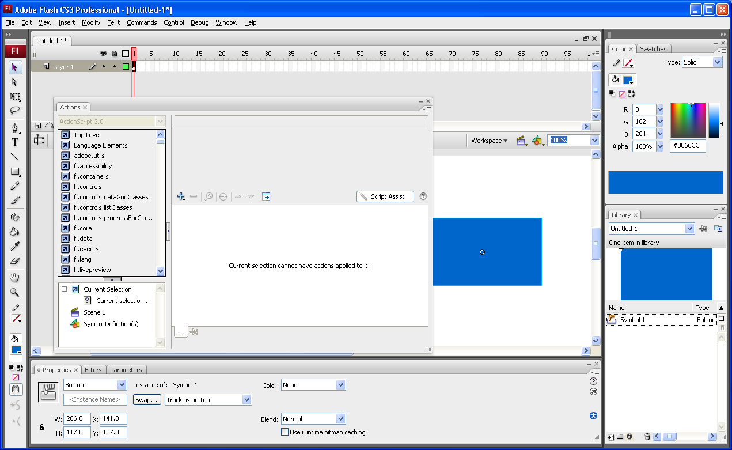
Task: Select the Pen tool
Action: (15, 128)
